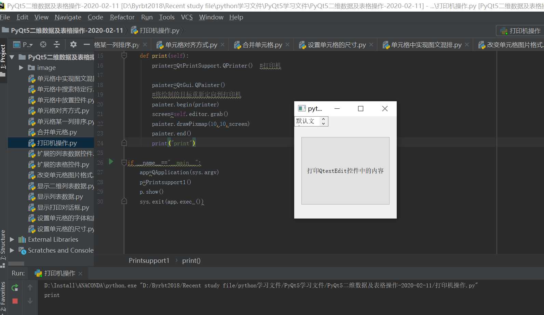The width and height of the screenshot is (544, 315).
Task: Open Project panel settings gear
Action: click(x=73, y=44)
